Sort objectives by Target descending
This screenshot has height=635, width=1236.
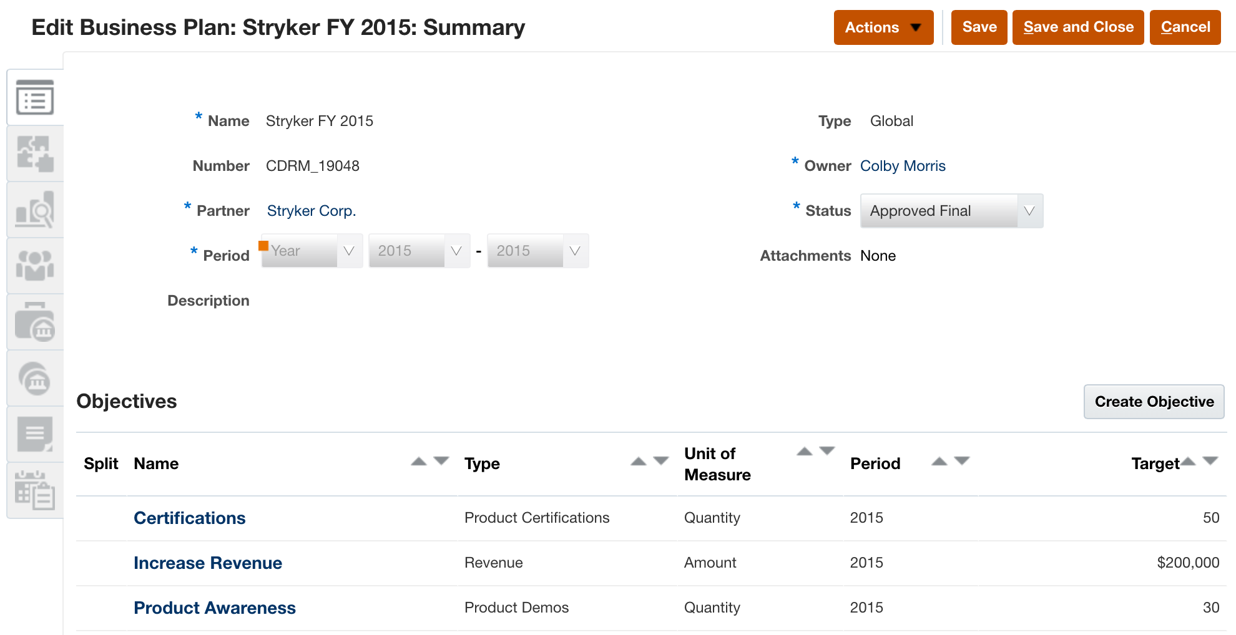click(x=1210, y=462)
